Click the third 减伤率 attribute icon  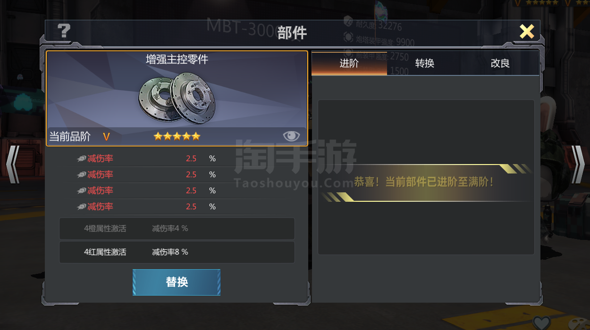coord(82,191)
